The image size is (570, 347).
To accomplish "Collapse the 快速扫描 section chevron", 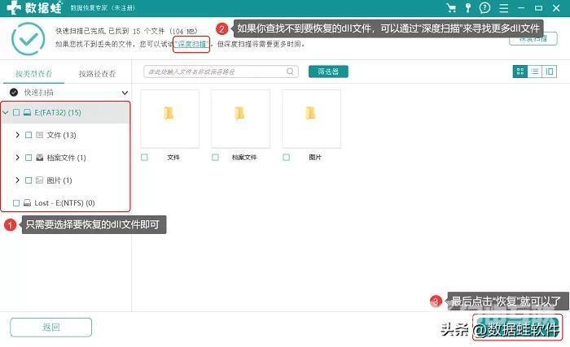I will [125, 93].
